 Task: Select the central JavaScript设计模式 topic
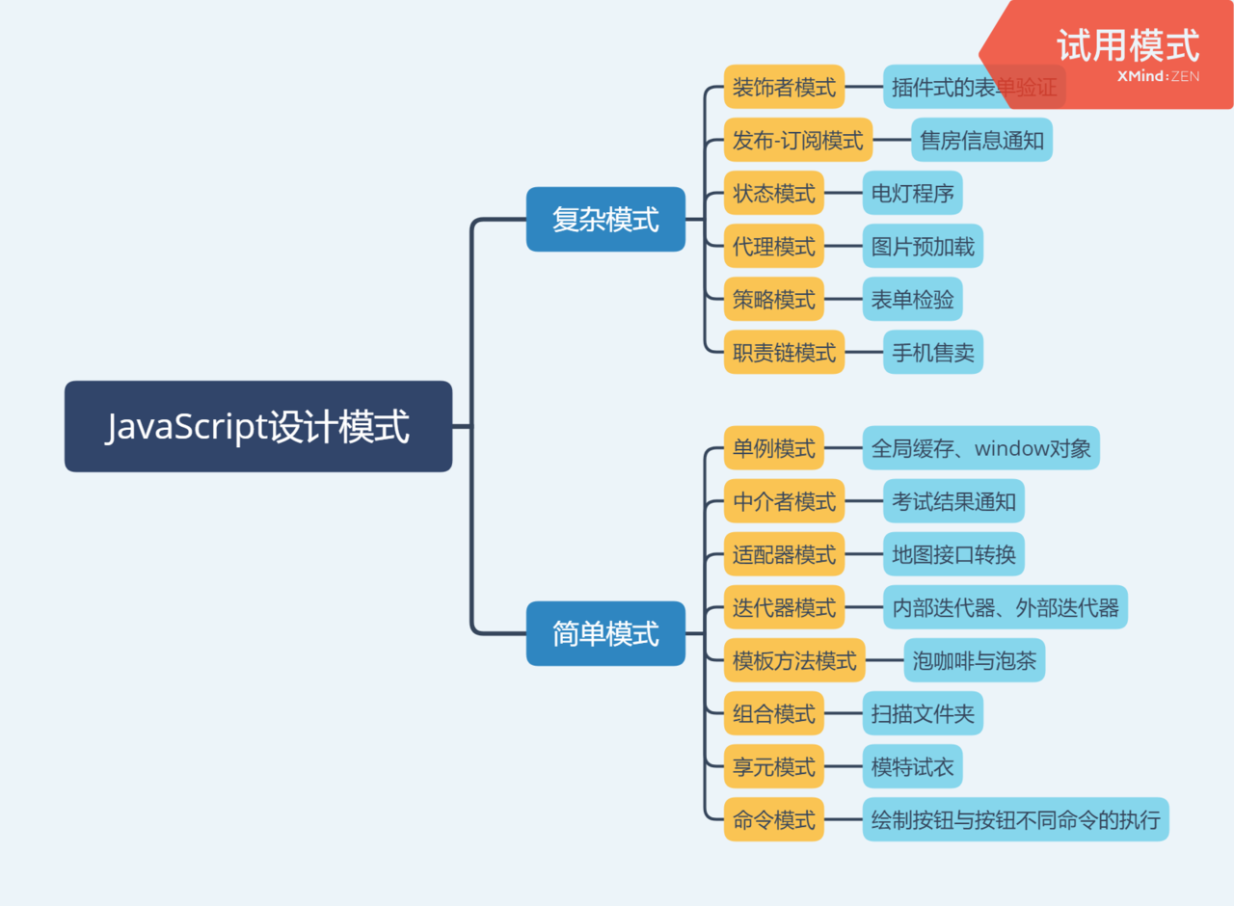point(258,426)
